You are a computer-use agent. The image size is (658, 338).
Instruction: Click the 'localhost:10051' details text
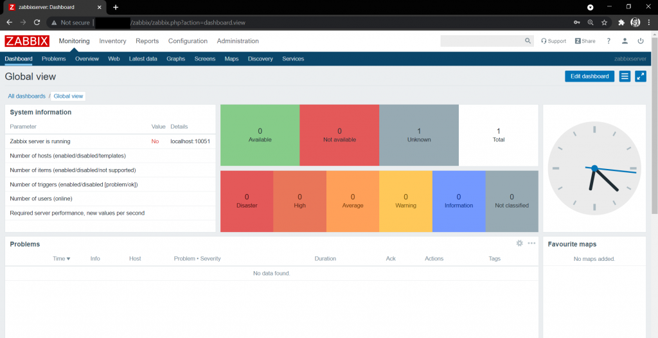[x=190, y=141]
